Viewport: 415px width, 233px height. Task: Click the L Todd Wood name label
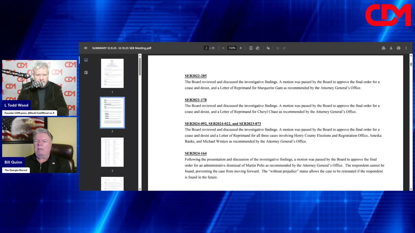16,105
